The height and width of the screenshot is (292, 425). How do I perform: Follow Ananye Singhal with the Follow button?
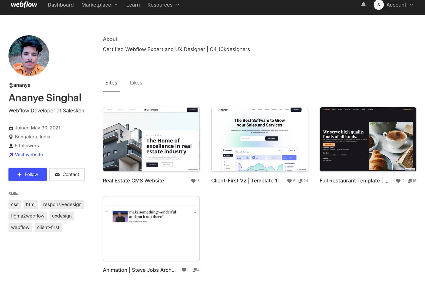tap(28, 174)
